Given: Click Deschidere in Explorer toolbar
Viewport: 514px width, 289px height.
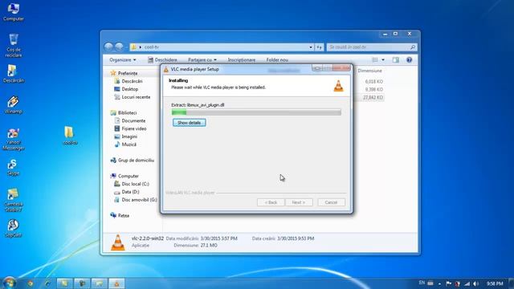Looking at the screenshot, I should (x=162, y=60).
